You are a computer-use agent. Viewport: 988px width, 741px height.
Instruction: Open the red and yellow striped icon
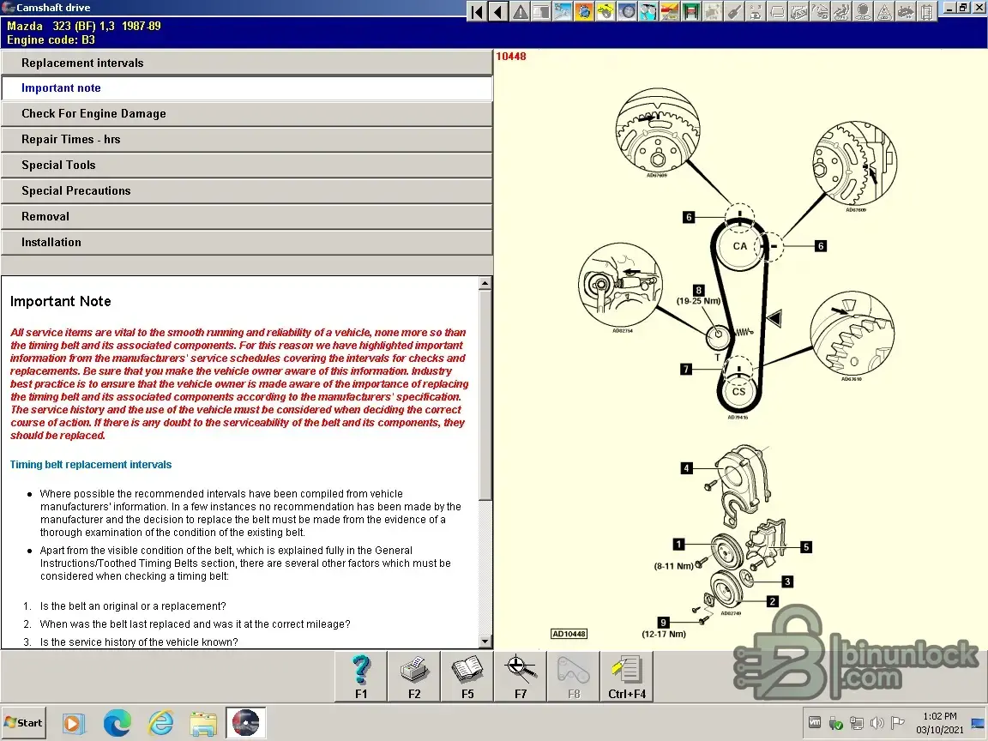(670, 11)
